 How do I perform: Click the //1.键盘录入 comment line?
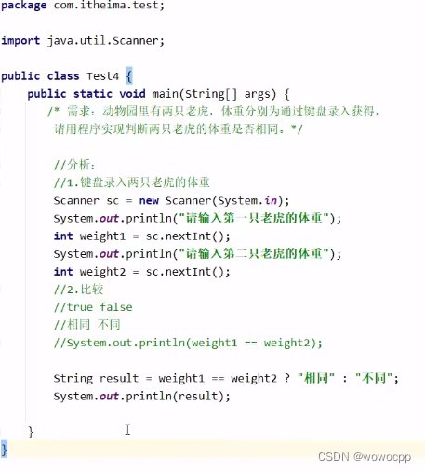(x=132, y=182)
